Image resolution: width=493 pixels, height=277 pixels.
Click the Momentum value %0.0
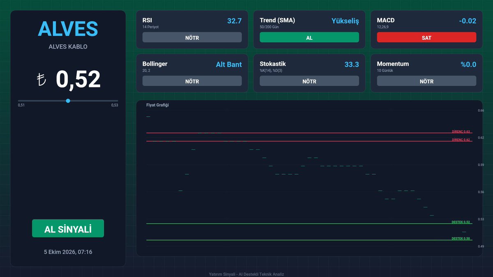[x=469, y=64]
